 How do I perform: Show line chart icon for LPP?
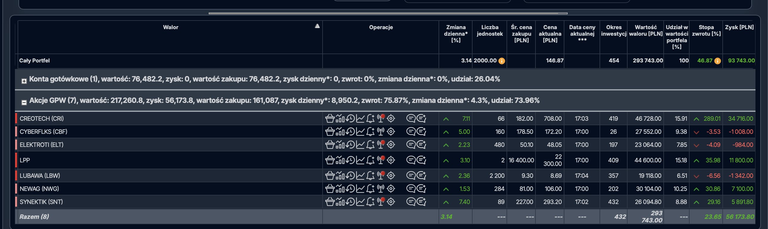360,160
